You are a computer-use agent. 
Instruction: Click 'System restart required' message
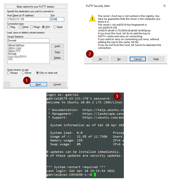pos(76,167)
